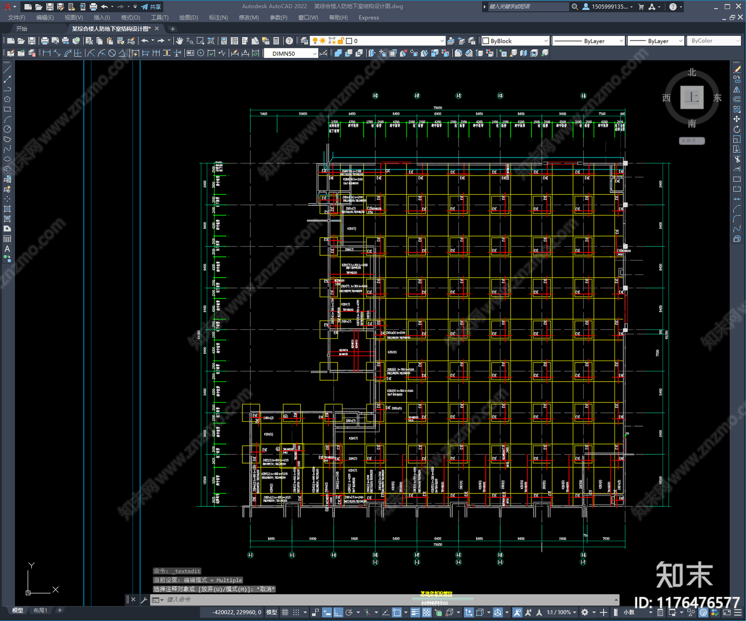Select the Mirror modify tool

click(x=737, y=89)
